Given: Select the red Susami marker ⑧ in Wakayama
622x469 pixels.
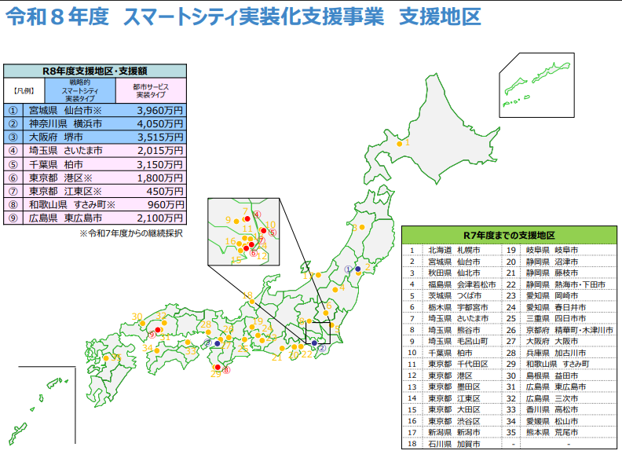Looking at the screenshot, I should (x=218, y=368).
